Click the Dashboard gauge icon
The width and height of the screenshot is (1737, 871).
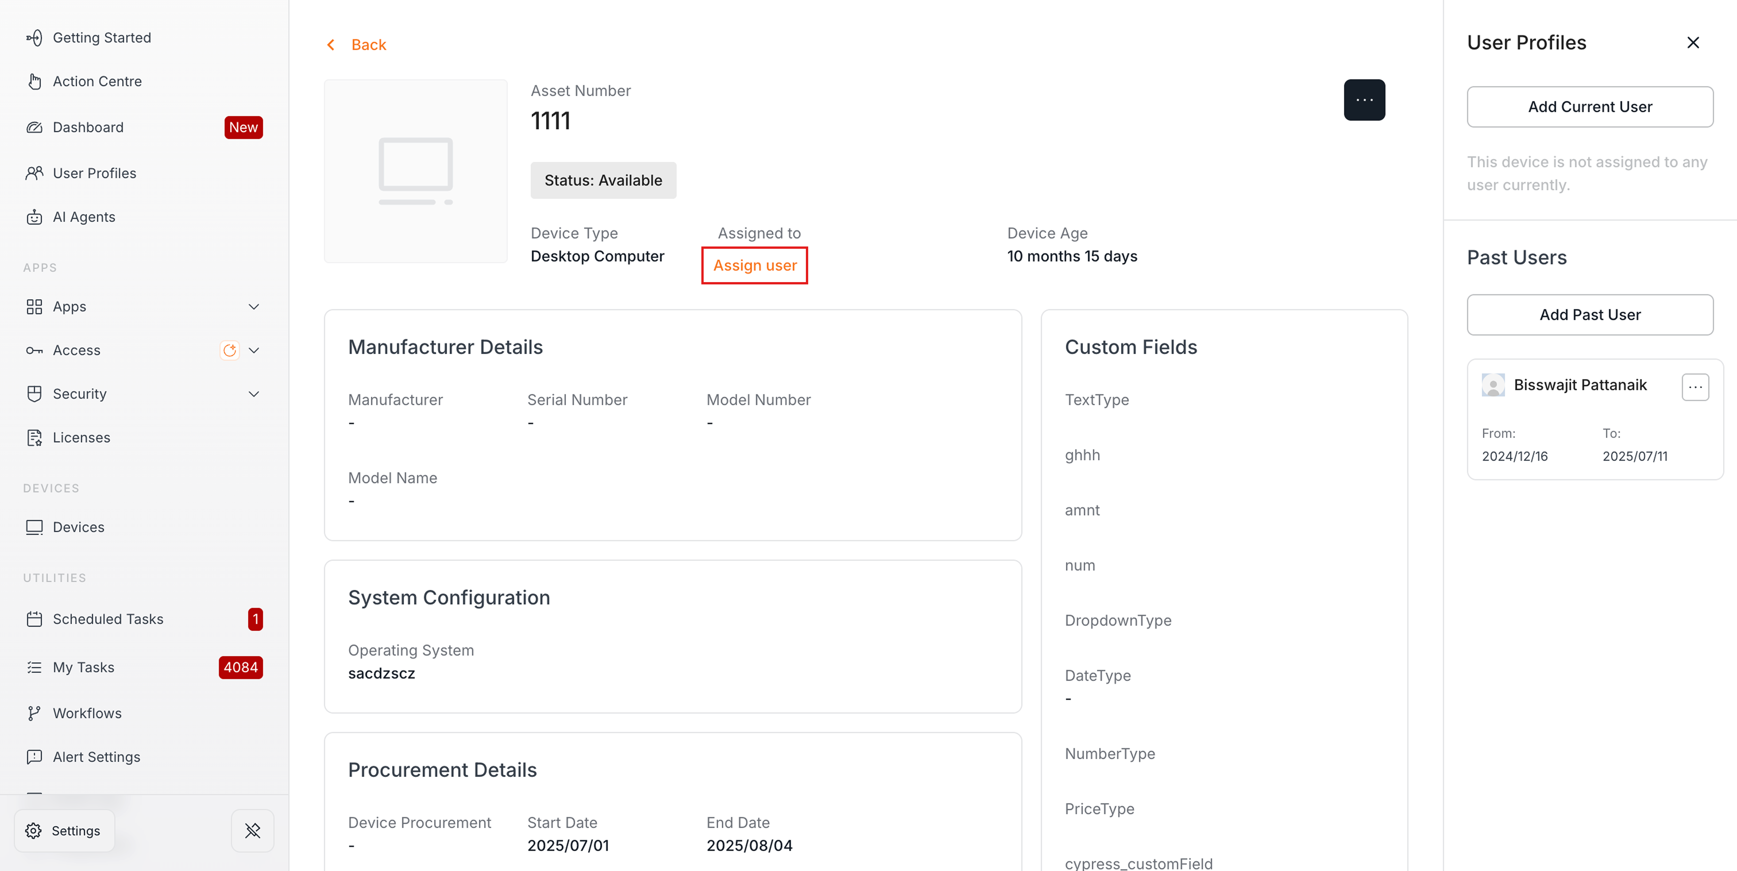point(34,128)
